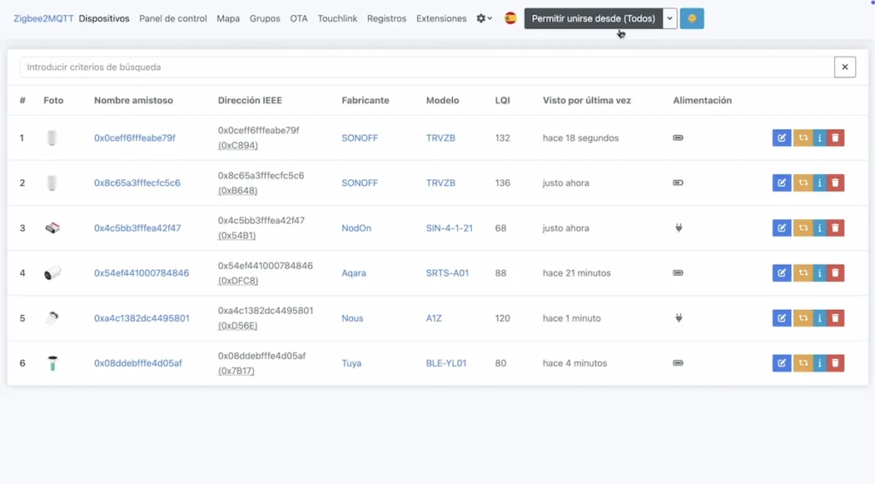Click the delete icon for the Nous A1Z device
The image size is (875, 484).
click(836, 318)
